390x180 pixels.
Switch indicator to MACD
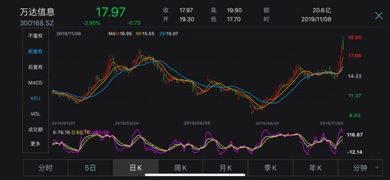click(35, 82)
